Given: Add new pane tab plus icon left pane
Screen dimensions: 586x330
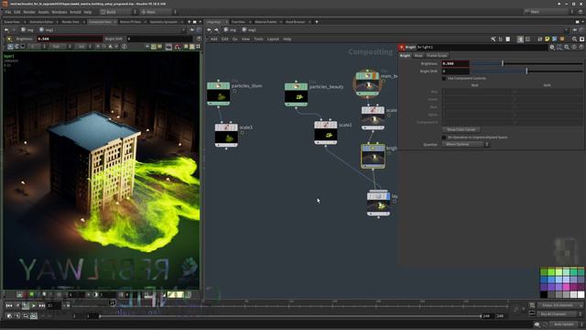Looking at the screenshot, I should 190,22.
